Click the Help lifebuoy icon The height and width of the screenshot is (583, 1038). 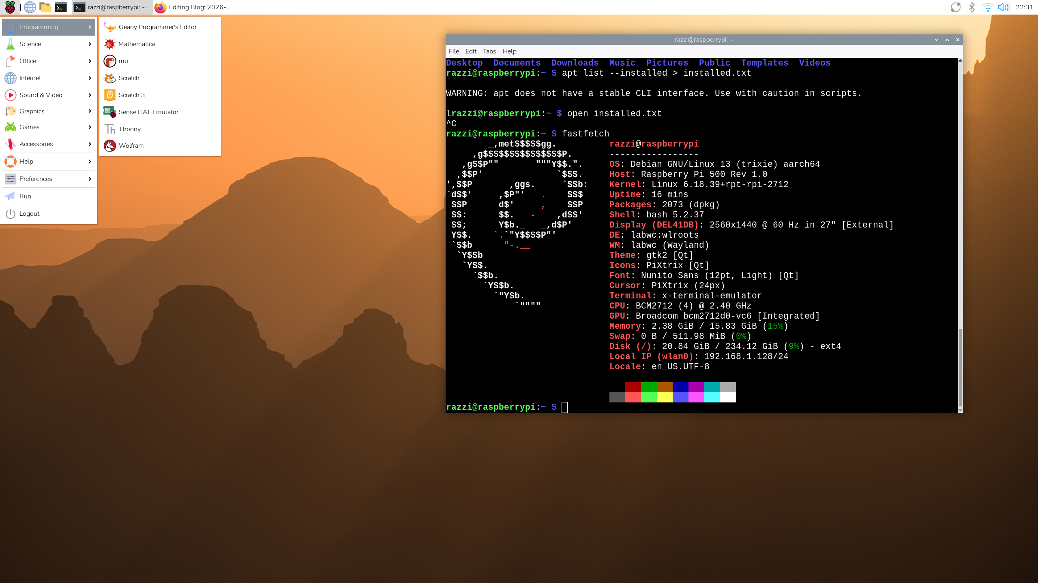point(11,162)
